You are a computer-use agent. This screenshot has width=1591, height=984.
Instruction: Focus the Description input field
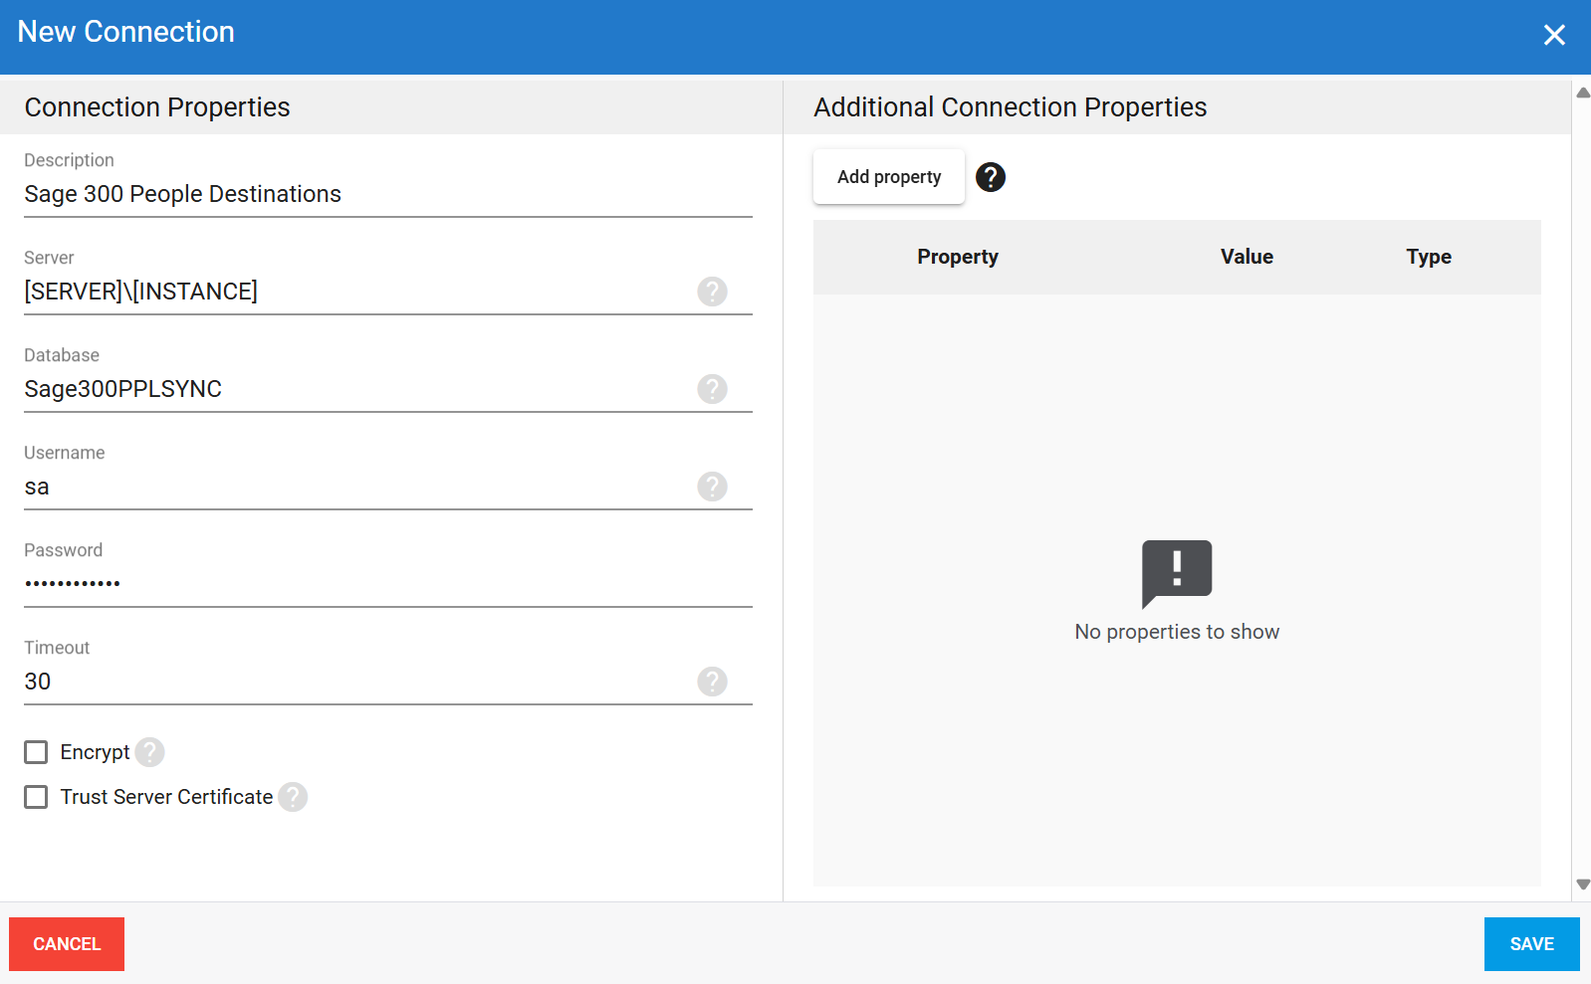pos(387,194)
